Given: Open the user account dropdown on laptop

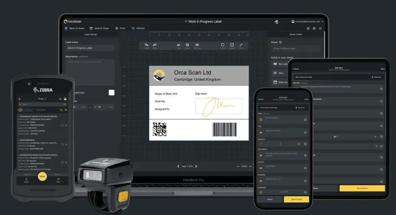Looking at the screenshot, I should [307, 21].
